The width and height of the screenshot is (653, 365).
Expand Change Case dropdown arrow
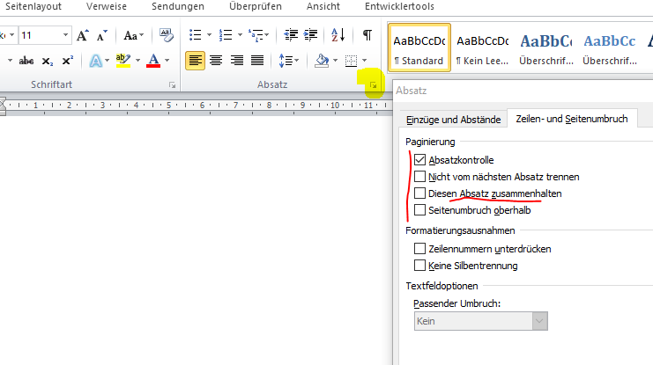[142, 35]
